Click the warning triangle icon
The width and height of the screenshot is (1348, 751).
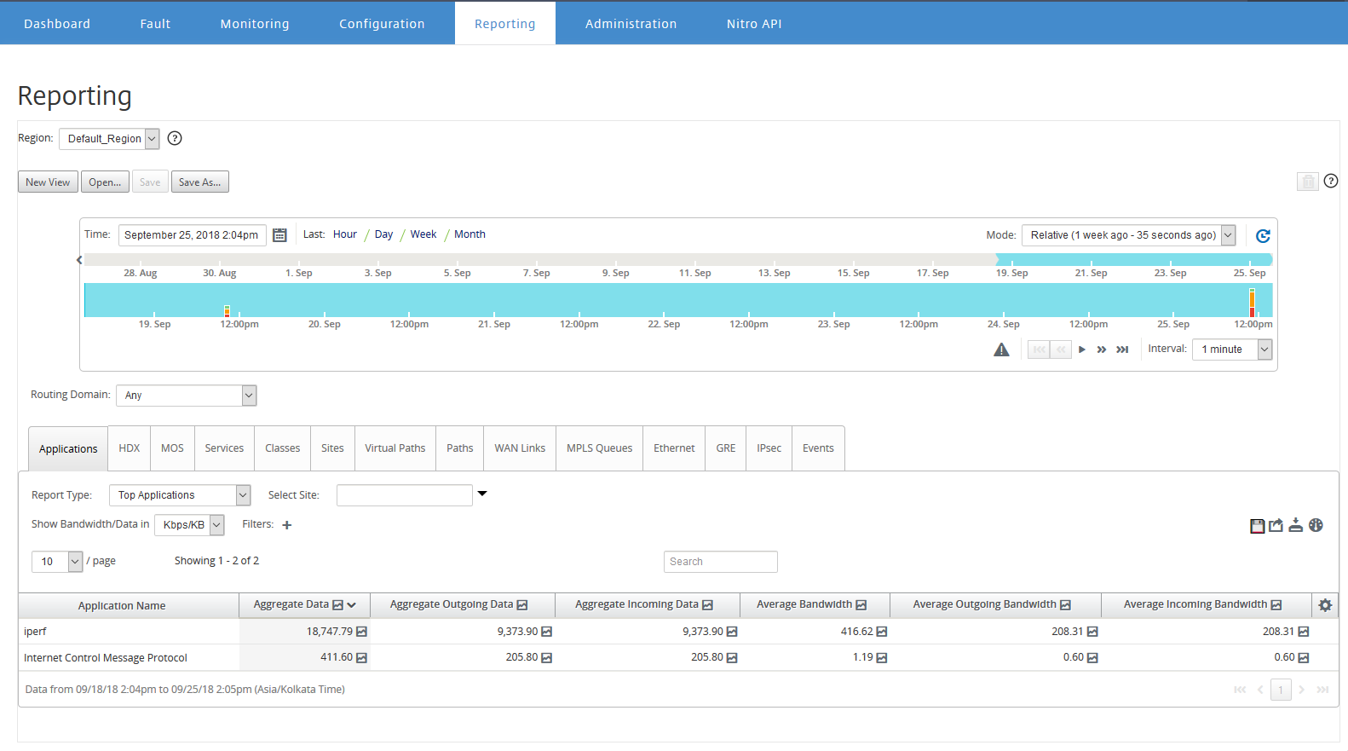click(x=1001, y=350)
